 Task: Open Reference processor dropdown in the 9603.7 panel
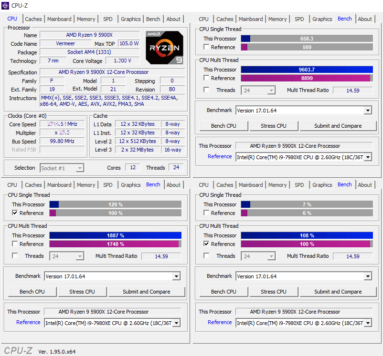pyautogui.click(x=304, y=157)
